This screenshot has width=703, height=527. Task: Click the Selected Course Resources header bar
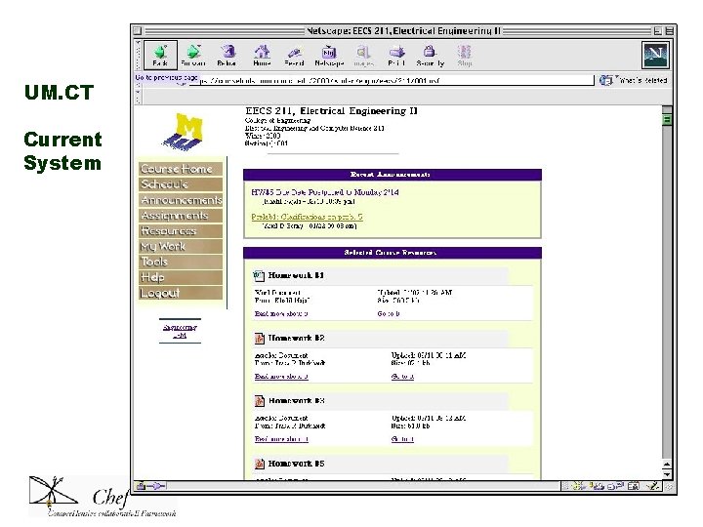[x=393, y=253]
